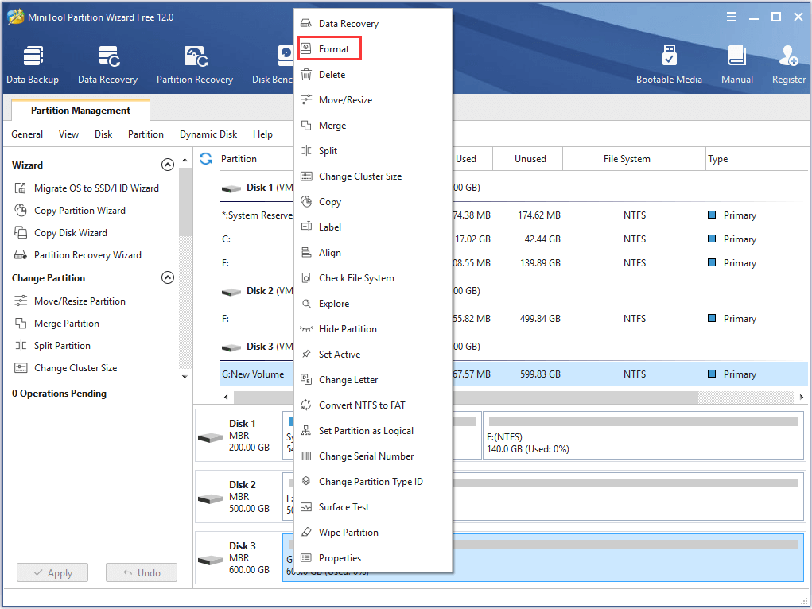Select the G:New Volume row
Screen dimensions: 812x609
513,374
